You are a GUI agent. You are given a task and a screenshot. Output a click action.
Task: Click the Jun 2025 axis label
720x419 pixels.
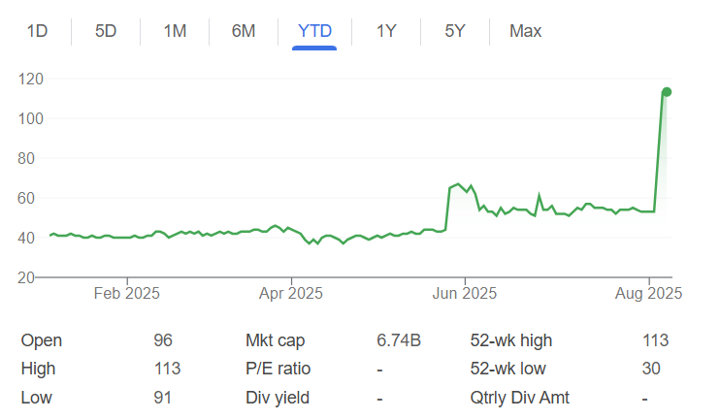tap(465, 293)
